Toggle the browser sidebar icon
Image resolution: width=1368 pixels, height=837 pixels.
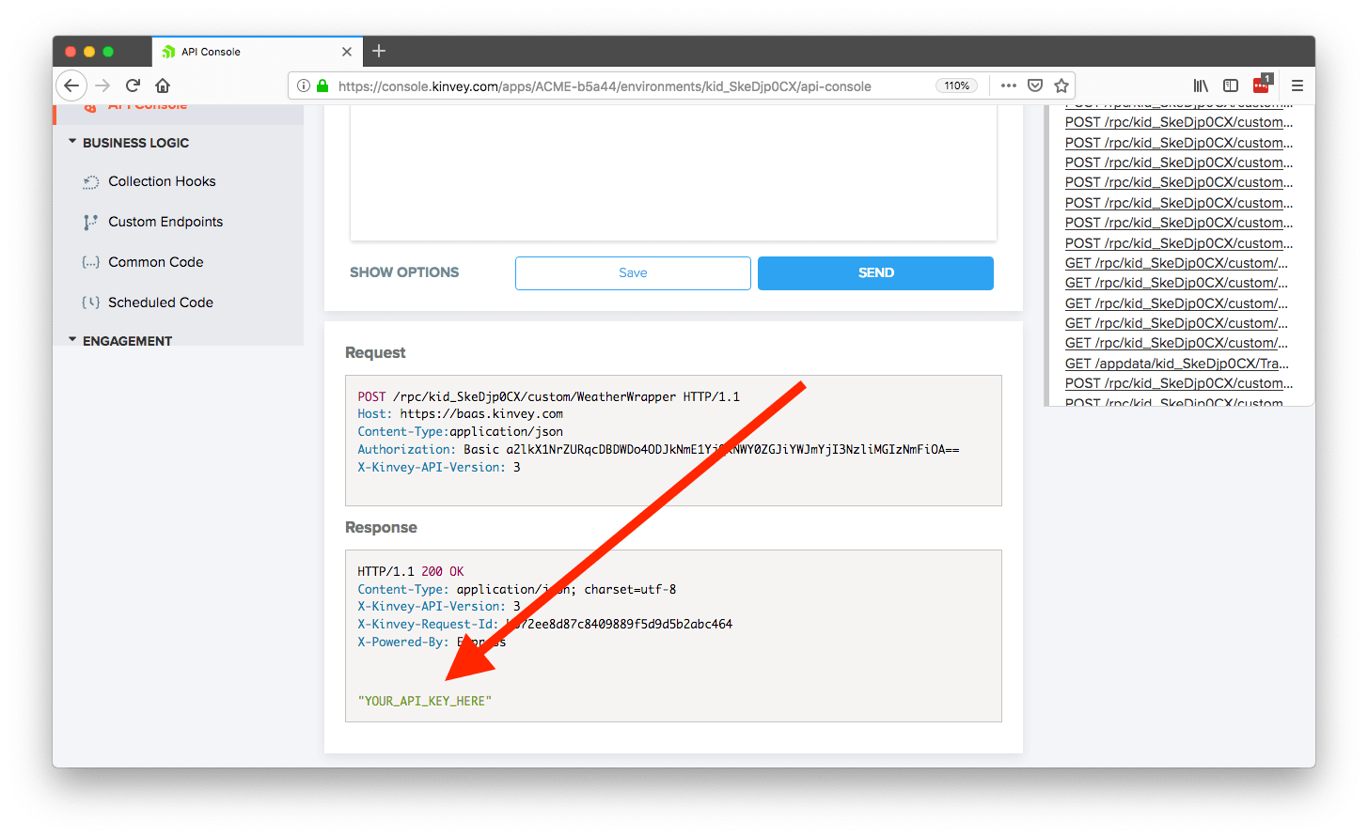tap(1231, 85)
